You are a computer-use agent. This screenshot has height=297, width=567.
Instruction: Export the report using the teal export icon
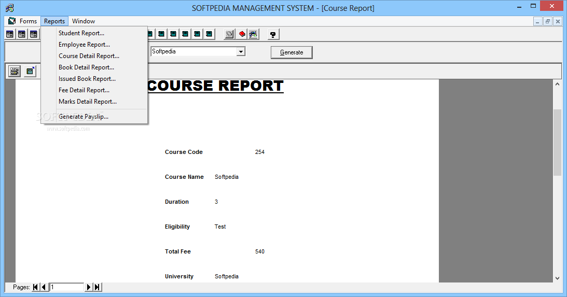(31, 71)
